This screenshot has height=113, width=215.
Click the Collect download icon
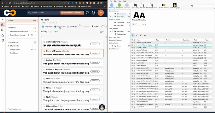92,26
